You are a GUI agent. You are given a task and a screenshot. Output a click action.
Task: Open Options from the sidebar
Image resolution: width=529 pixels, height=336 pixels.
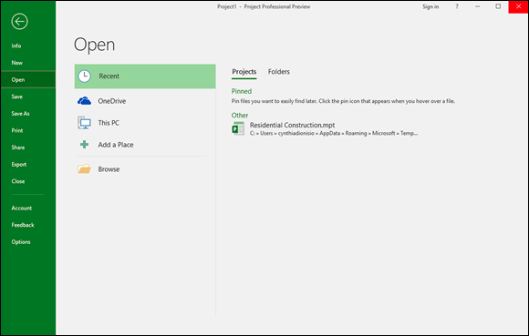pyautogui.click(x=21, y=241)
